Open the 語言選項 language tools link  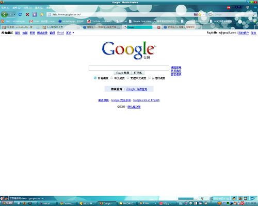[x=176, y=74]
